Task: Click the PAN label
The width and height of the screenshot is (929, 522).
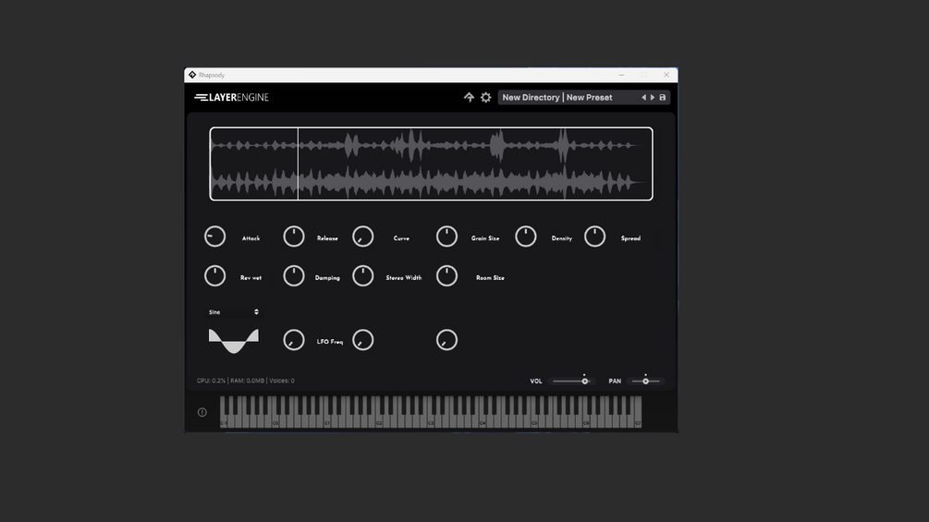Action: pos(615,382)
